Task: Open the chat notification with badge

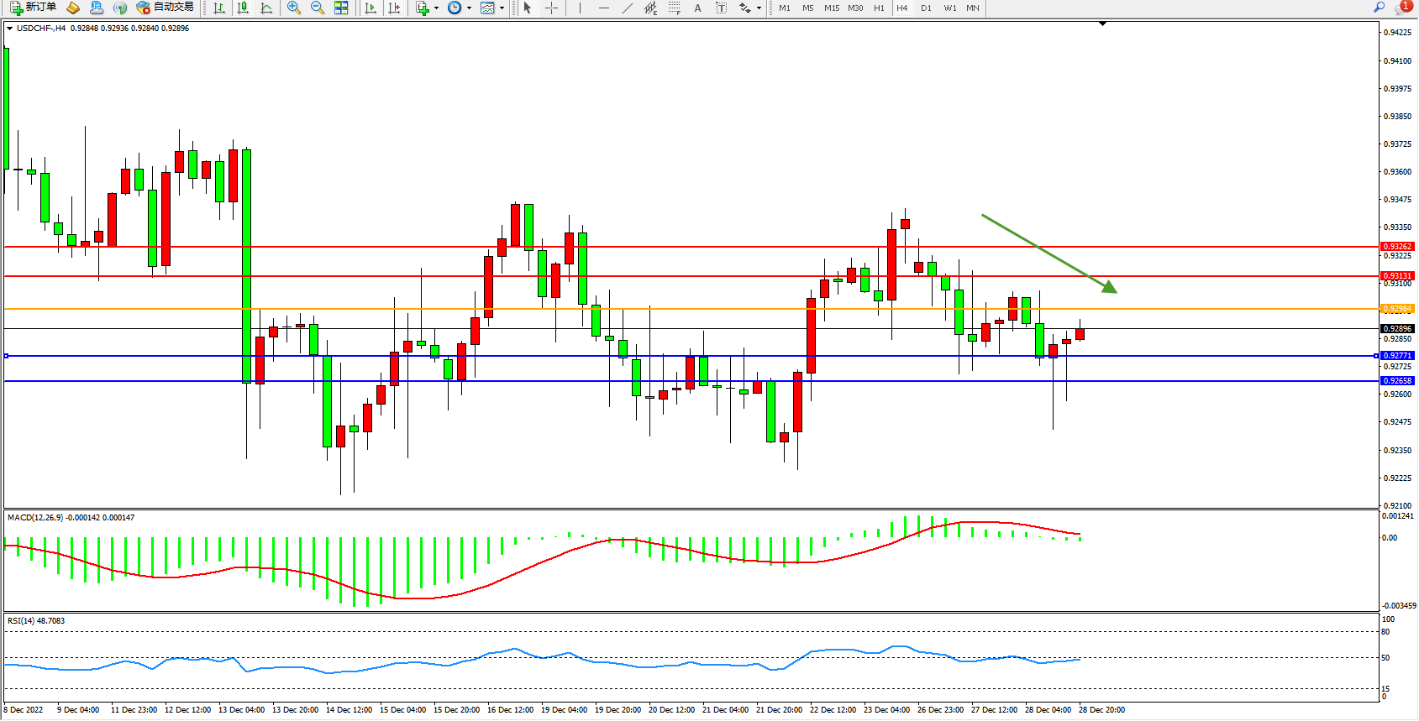Action: (1402, 8)
